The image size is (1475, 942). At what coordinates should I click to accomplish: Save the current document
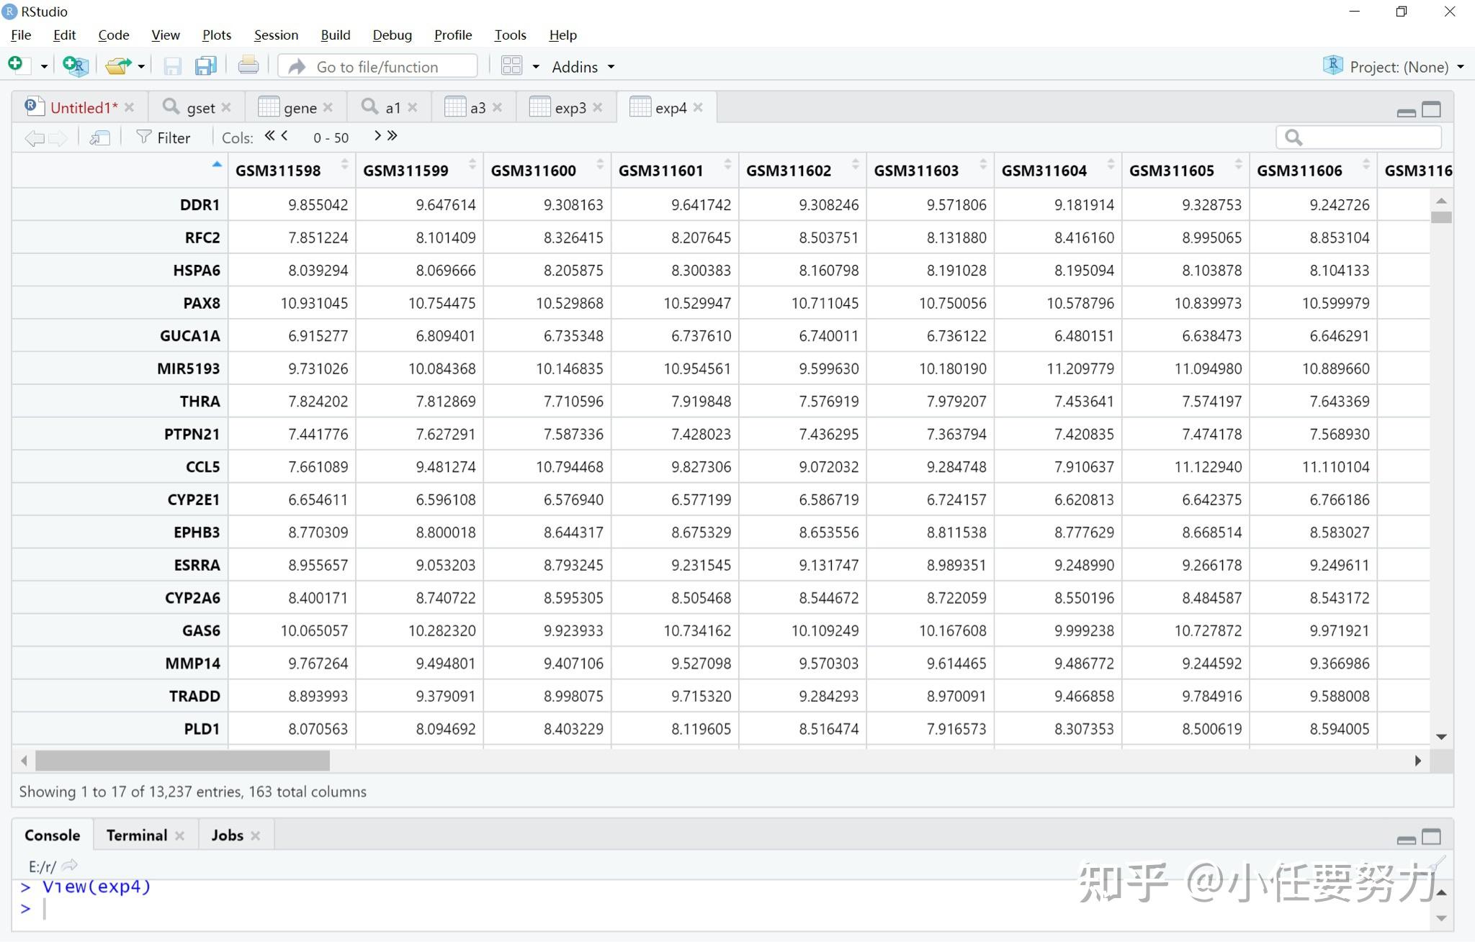[172, 65]
